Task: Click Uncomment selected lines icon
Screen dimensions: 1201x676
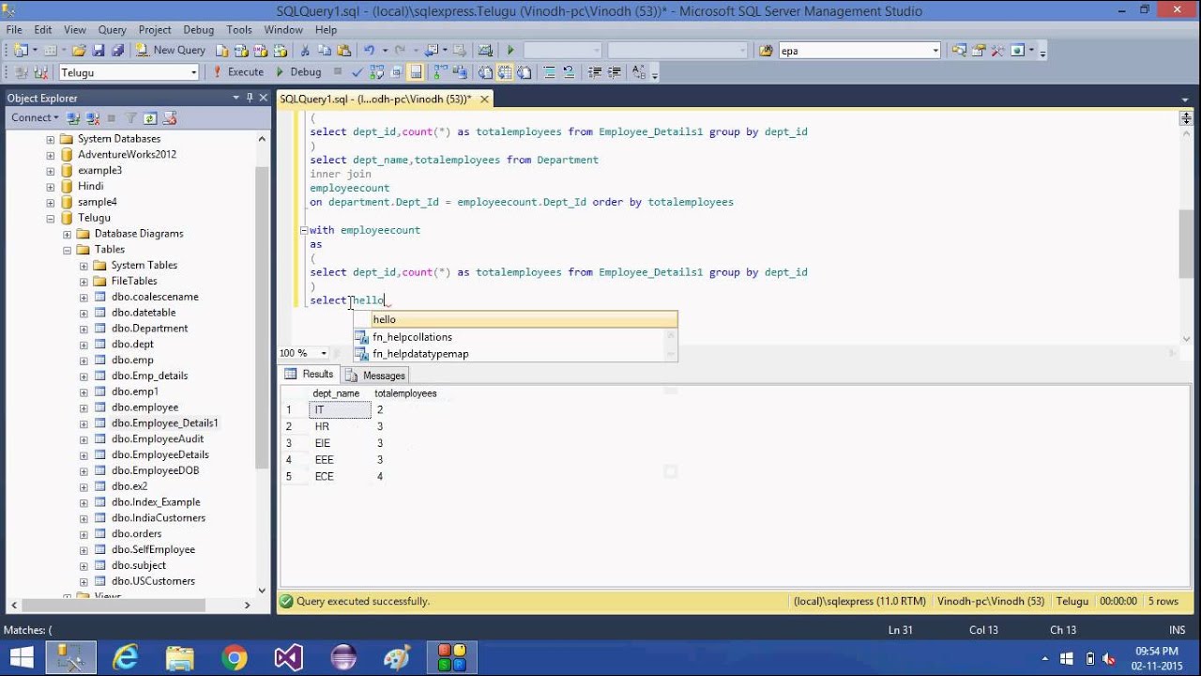Action: [x=569, y=72]
